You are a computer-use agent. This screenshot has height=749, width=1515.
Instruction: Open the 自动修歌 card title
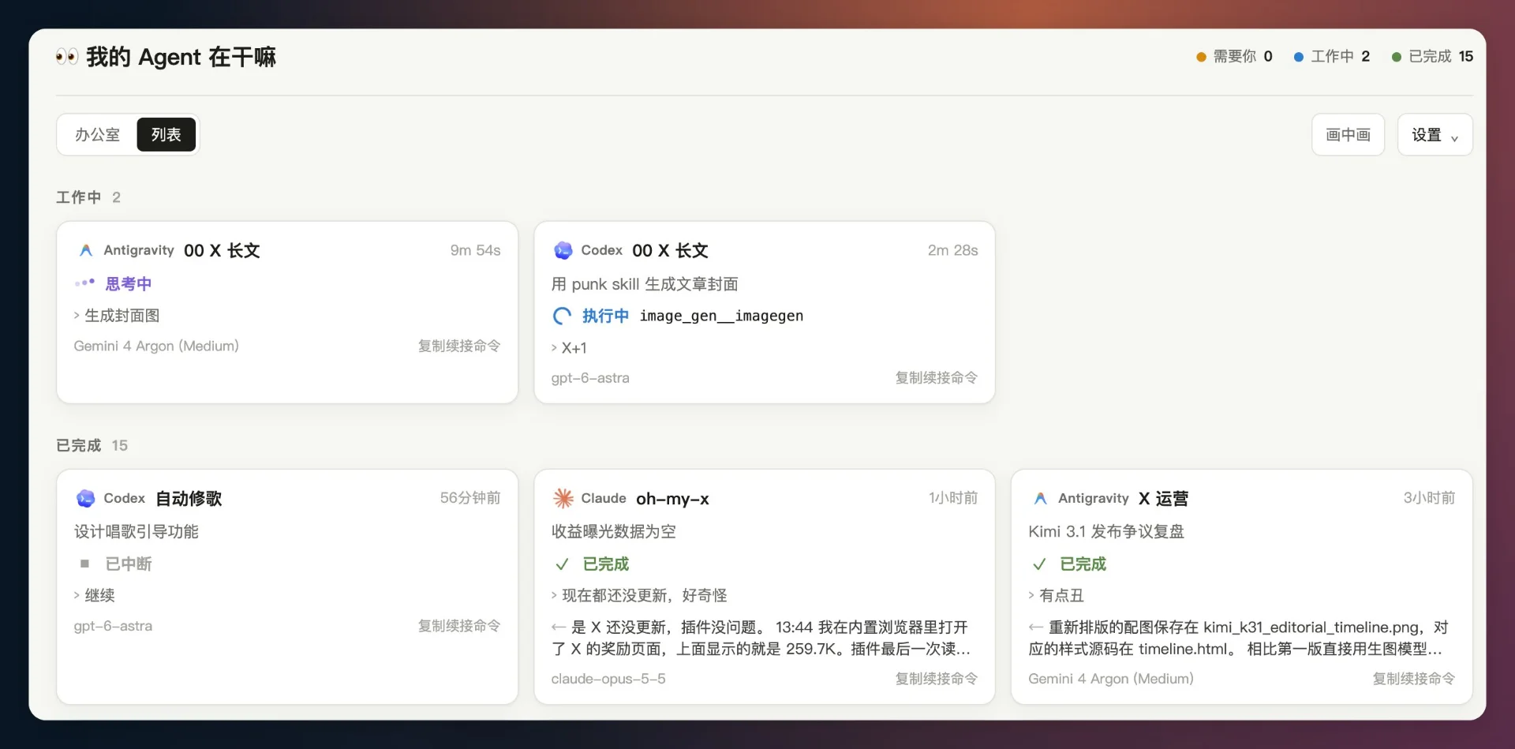[189, 498]
